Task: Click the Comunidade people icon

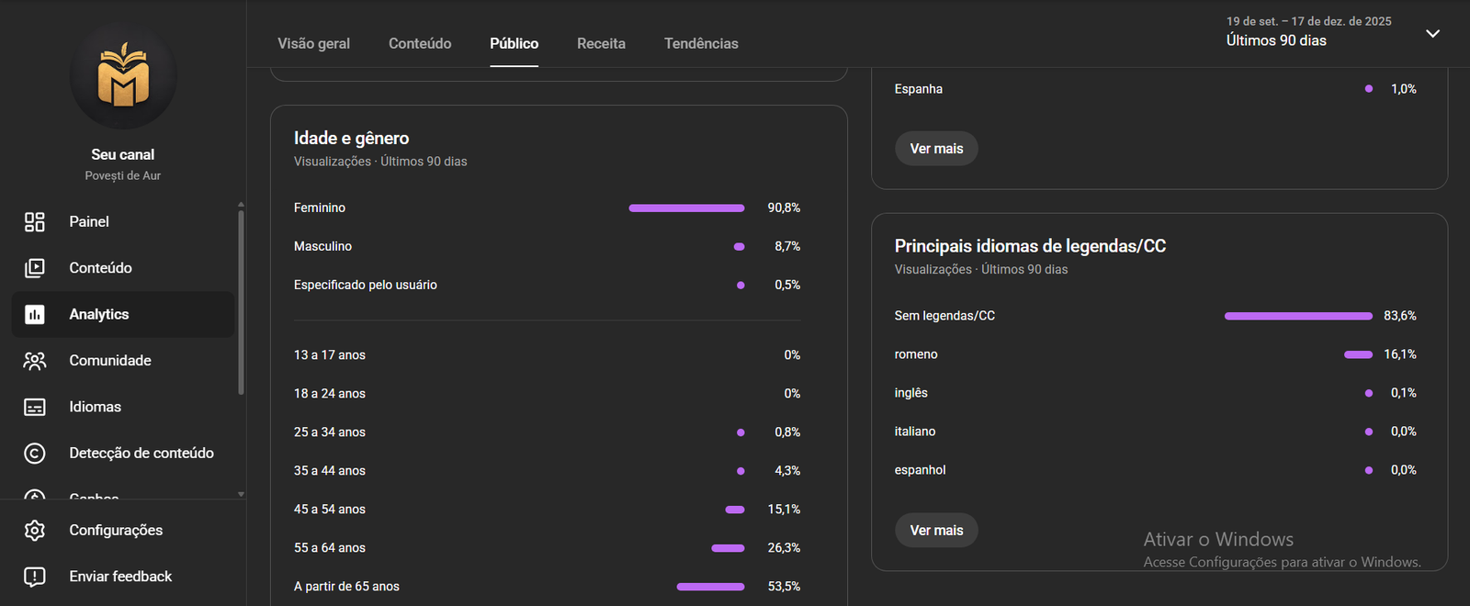Action: (35, 361)
